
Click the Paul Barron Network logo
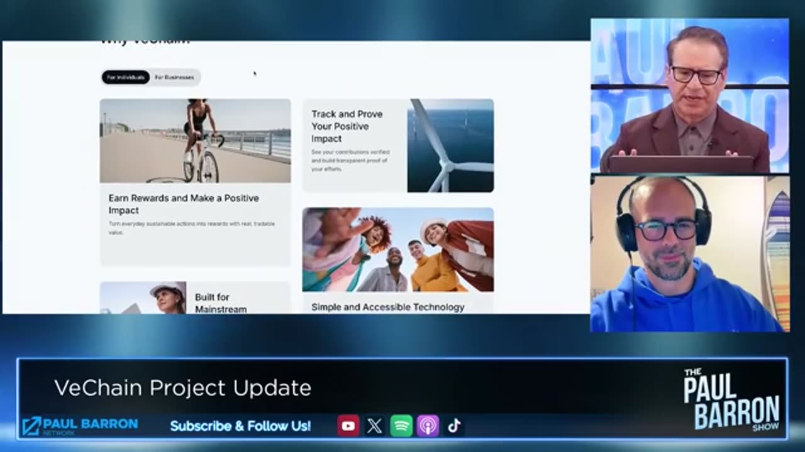click(x=79, y=426)
